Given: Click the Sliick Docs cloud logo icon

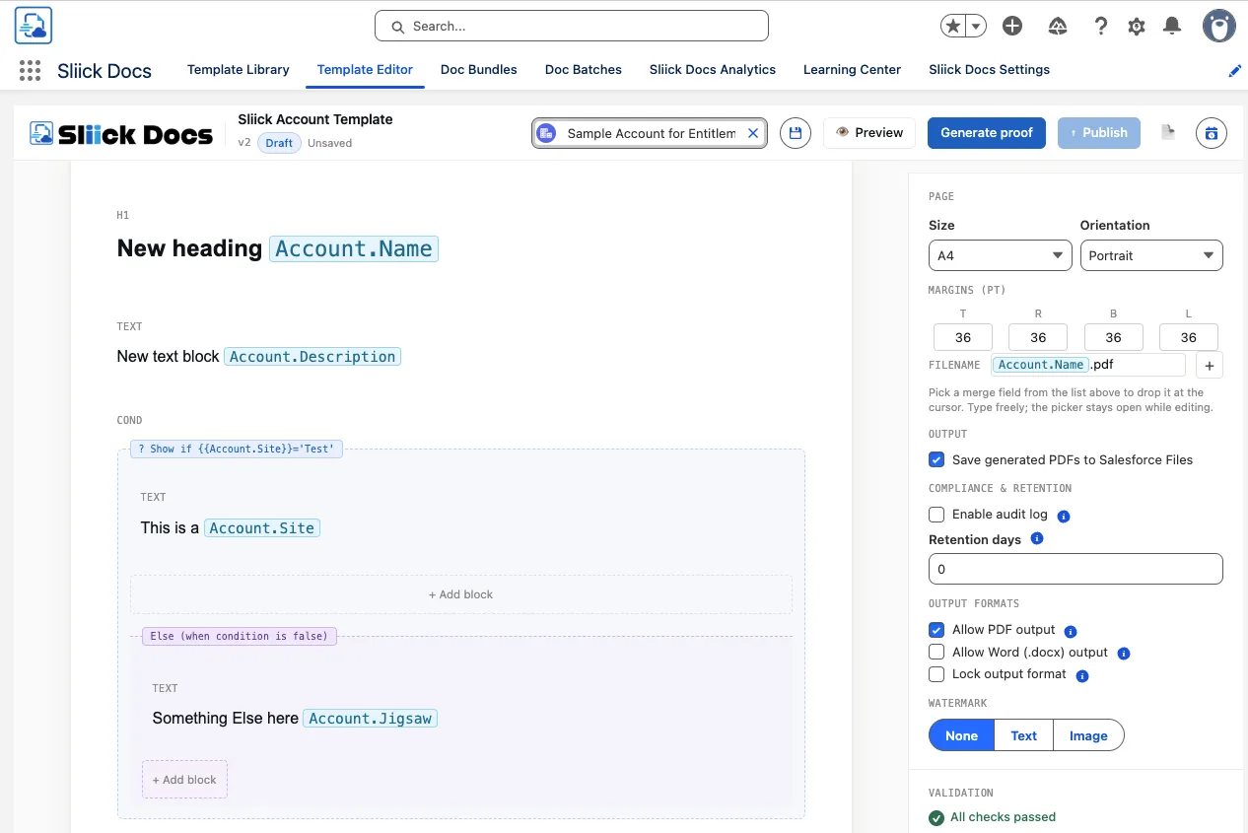Looking at the screenshot, I should [34, 26].
